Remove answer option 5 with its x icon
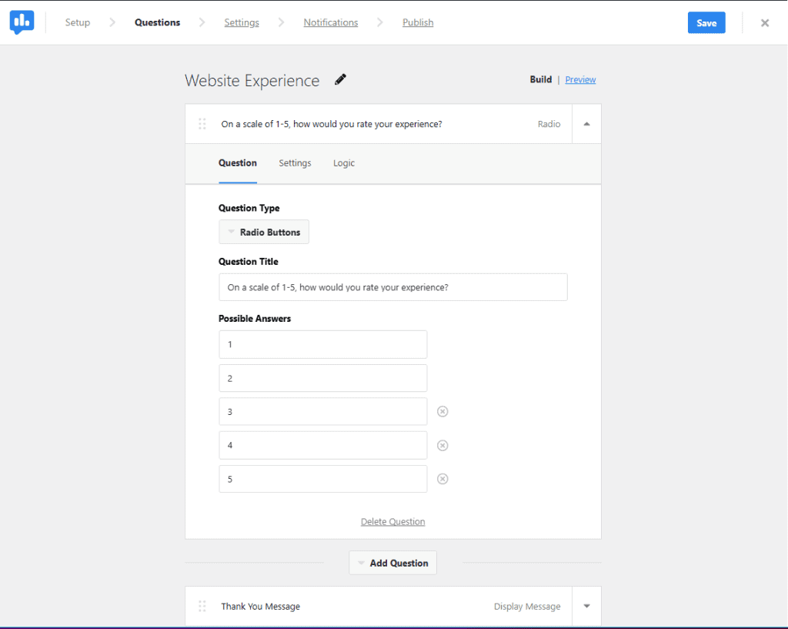788x629 pixels. pos(442,478)
